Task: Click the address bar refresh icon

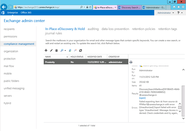Action: tap(90, 7)
